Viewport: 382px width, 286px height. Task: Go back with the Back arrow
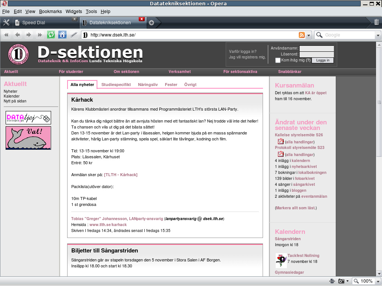18,35
